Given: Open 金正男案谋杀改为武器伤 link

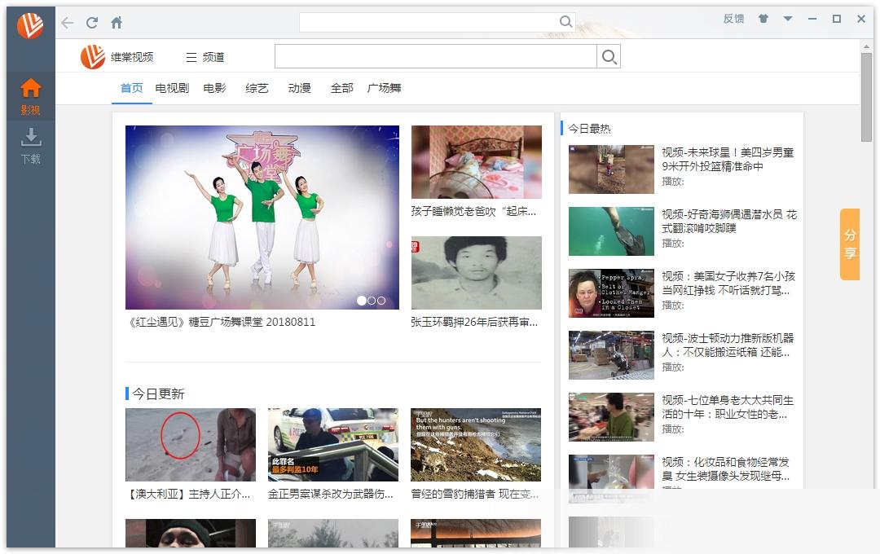Looking at the screenshot, I should point(331,494).
